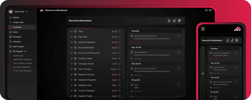This screenshot has width=251, height=100.
Task: Mark Dev Env & File Structure complete in the desktop panel
Action: coord(132,69)
